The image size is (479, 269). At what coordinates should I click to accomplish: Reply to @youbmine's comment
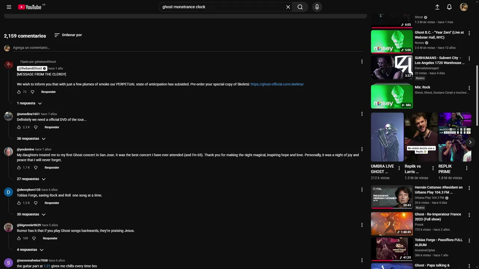pyautogui.click(x=52, y=168)
